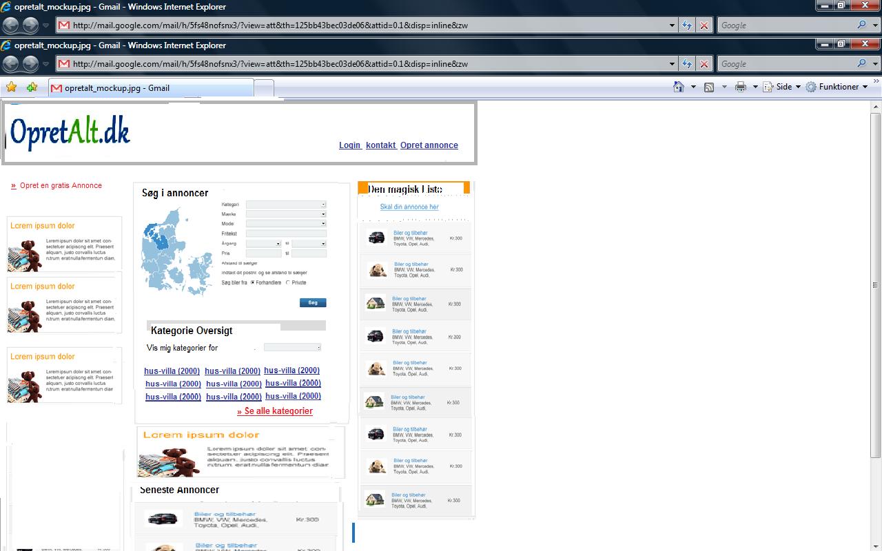Click the Login link in header
The image size is (882, 551).
coord(349,145)
